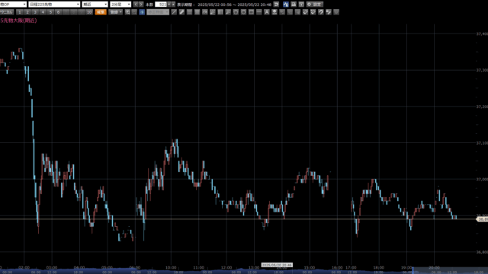This screenshot has width=488, height=274.
Task: Click the previous period left arrow
Action: [x=136, y=5]
